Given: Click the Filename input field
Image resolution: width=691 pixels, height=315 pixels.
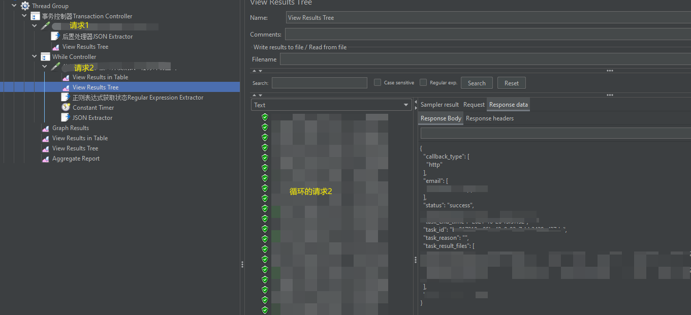Looking at the screenshot, I should click(485, 59).
